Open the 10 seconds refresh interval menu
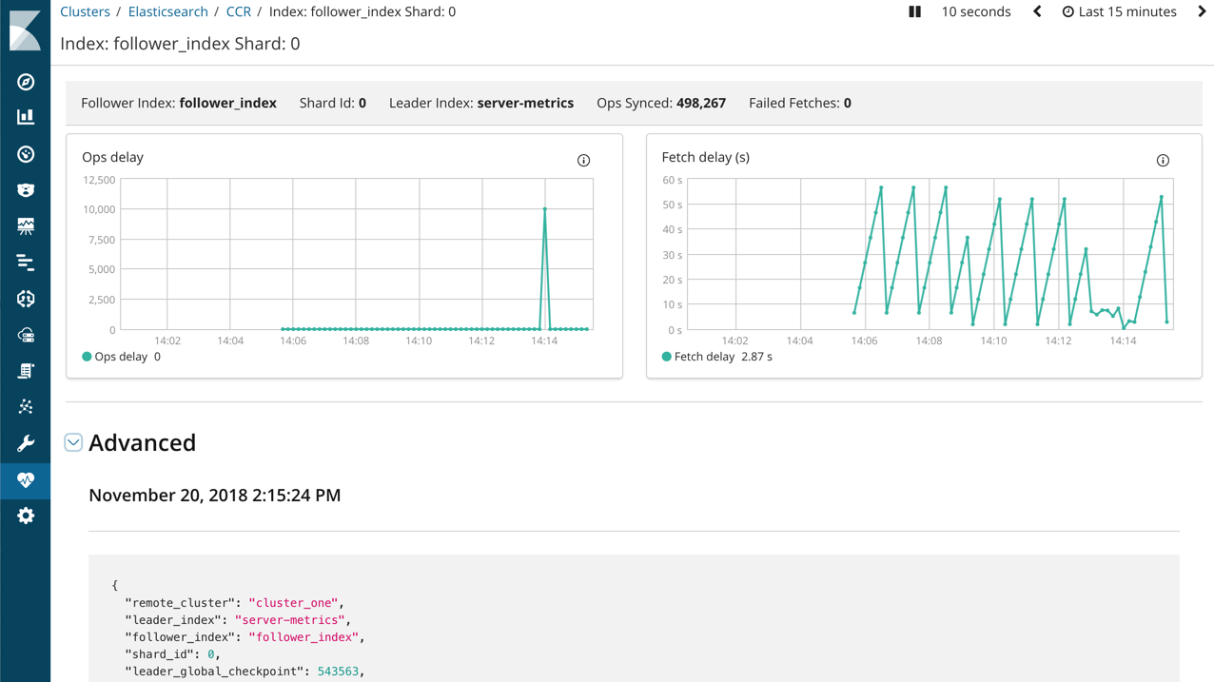This screenshot has width=1214, height=682. pyautogui.click(x=975, y=12)
